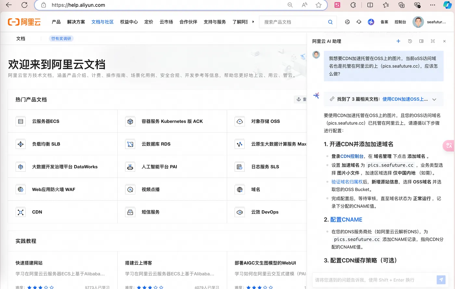
Task: Open the pink translate extension icon
Action: point(337,5)
